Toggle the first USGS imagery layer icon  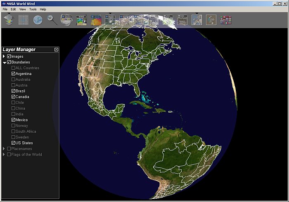153,20
